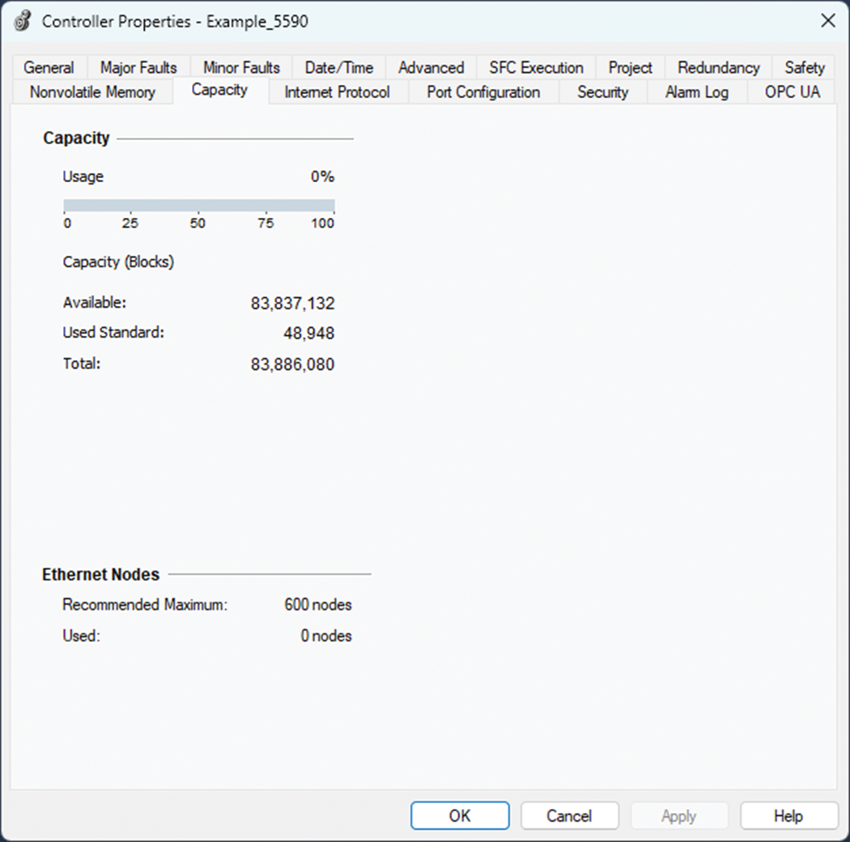This screenshot has width=850, height=842.
Task: Click the Logix controller icon in title bar
Action: [x=21, y=21]
